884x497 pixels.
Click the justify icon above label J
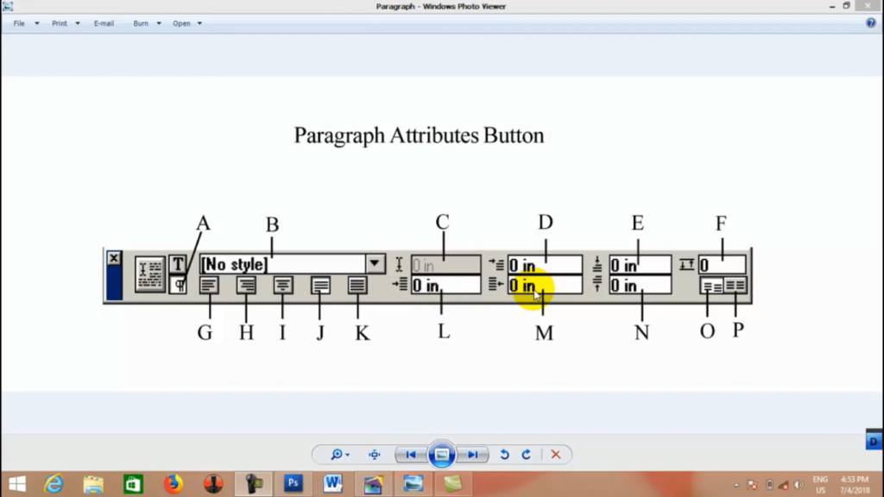click(x=320, y=285)
